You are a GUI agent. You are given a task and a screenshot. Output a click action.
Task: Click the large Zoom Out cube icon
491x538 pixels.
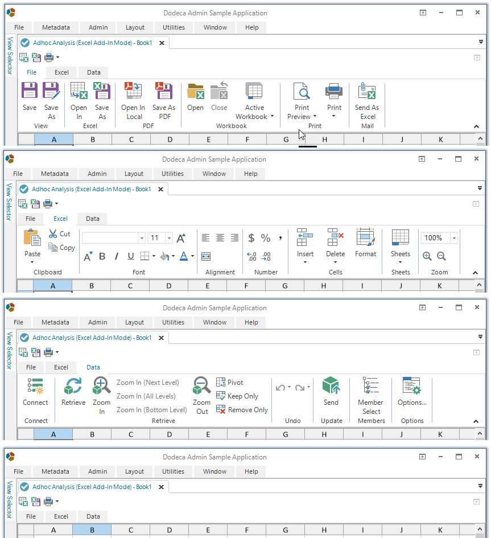pos(201,385)
